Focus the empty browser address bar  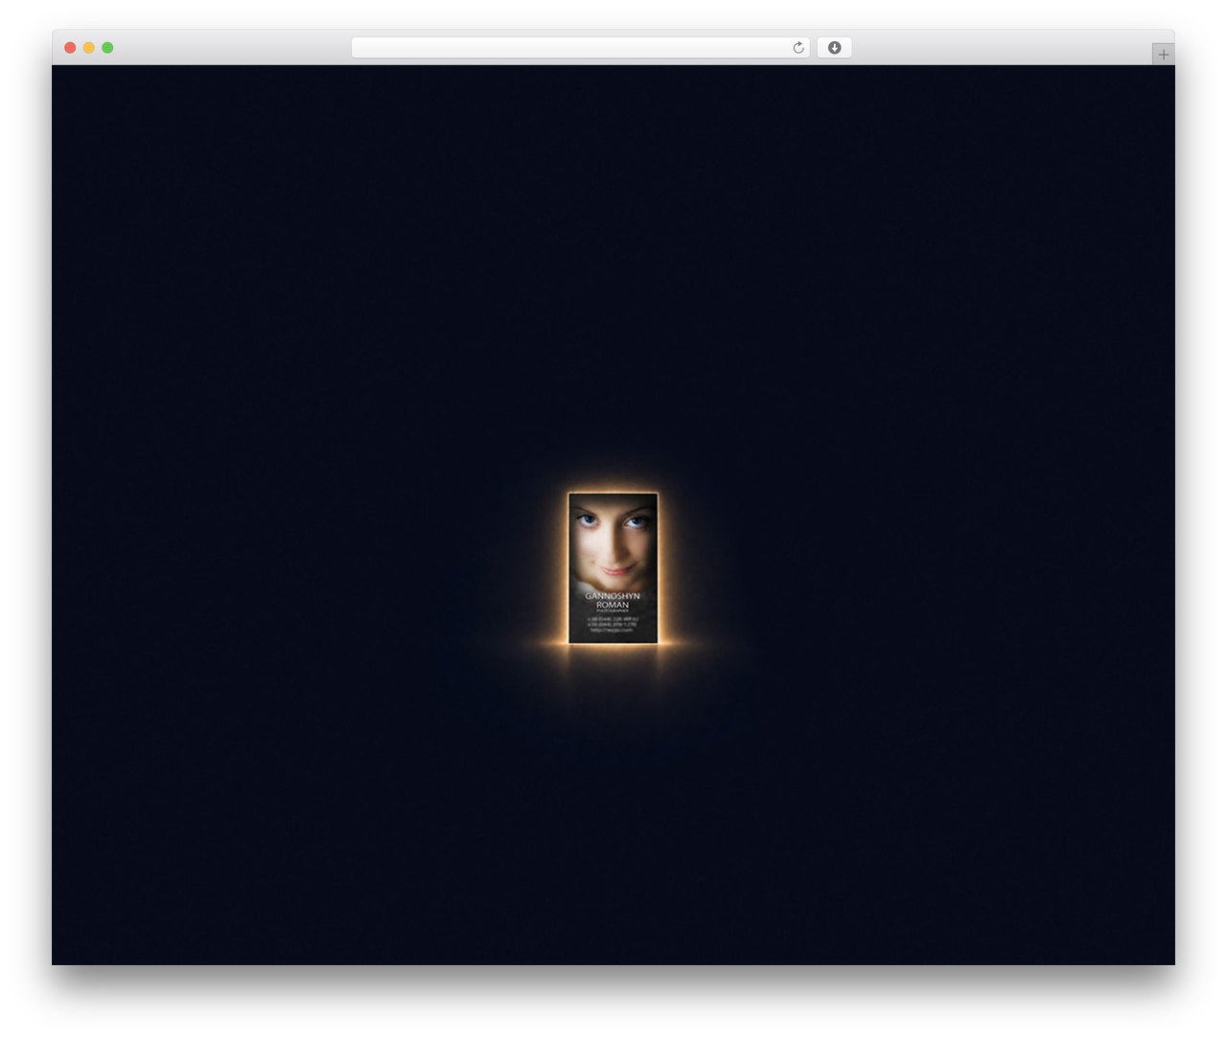click(x=580, y=48)
